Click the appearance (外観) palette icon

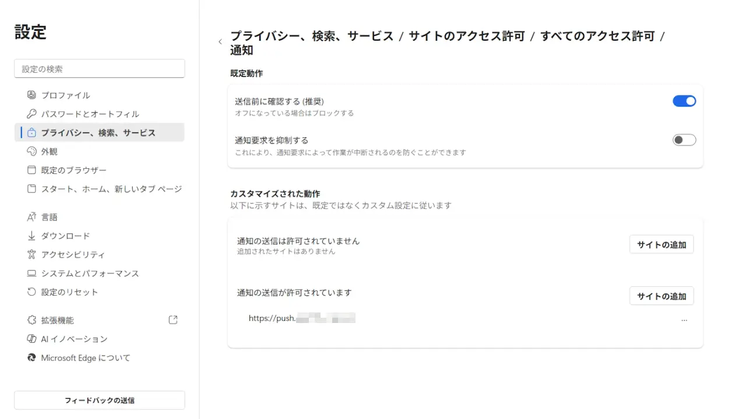click(x=31, y=151)
